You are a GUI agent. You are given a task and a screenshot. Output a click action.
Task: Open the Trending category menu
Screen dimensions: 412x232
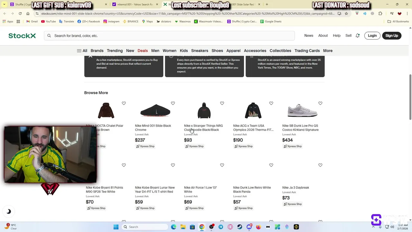point(115,51)
